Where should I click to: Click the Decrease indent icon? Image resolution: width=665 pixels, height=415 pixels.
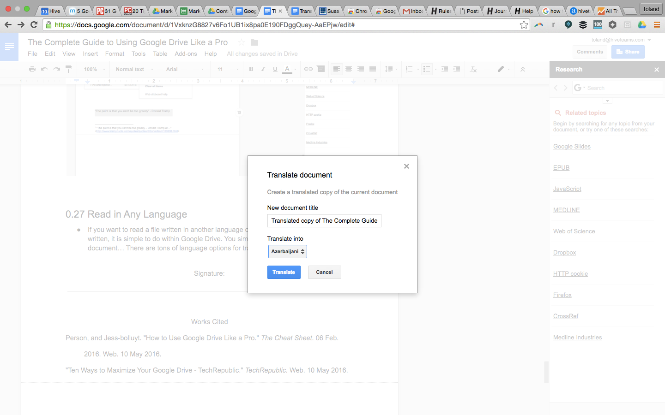pos(445,69)
